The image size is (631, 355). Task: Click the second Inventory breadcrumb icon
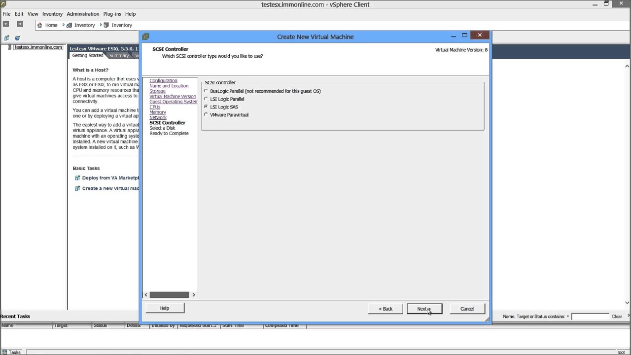click(x=106, y=25)
